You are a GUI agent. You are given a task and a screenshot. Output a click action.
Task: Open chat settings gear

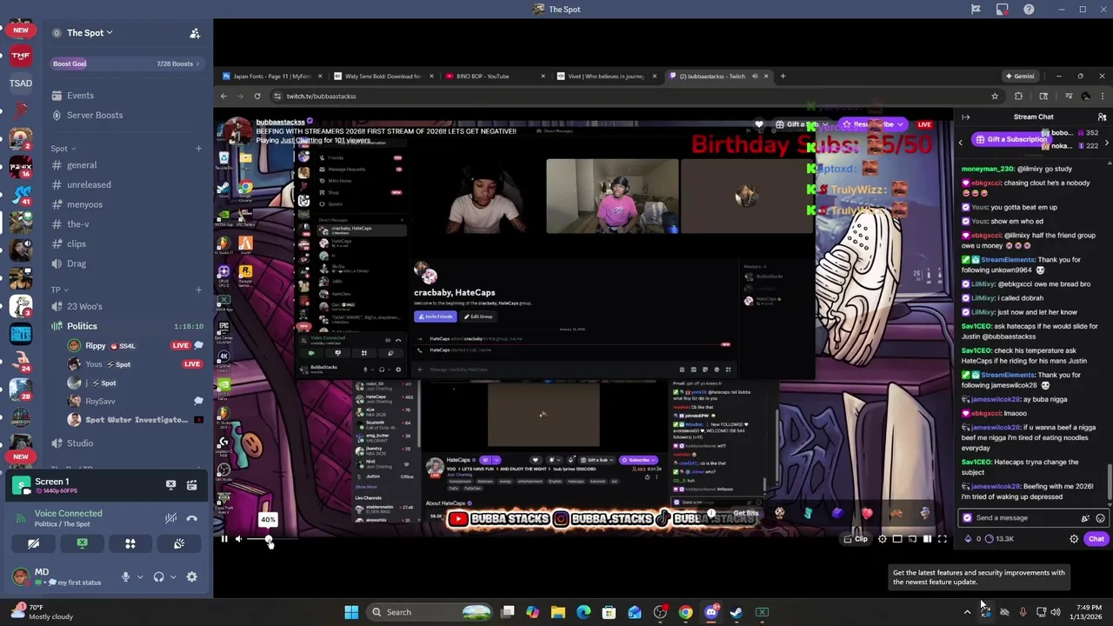pyautogui.click(x=1074, y=539)
